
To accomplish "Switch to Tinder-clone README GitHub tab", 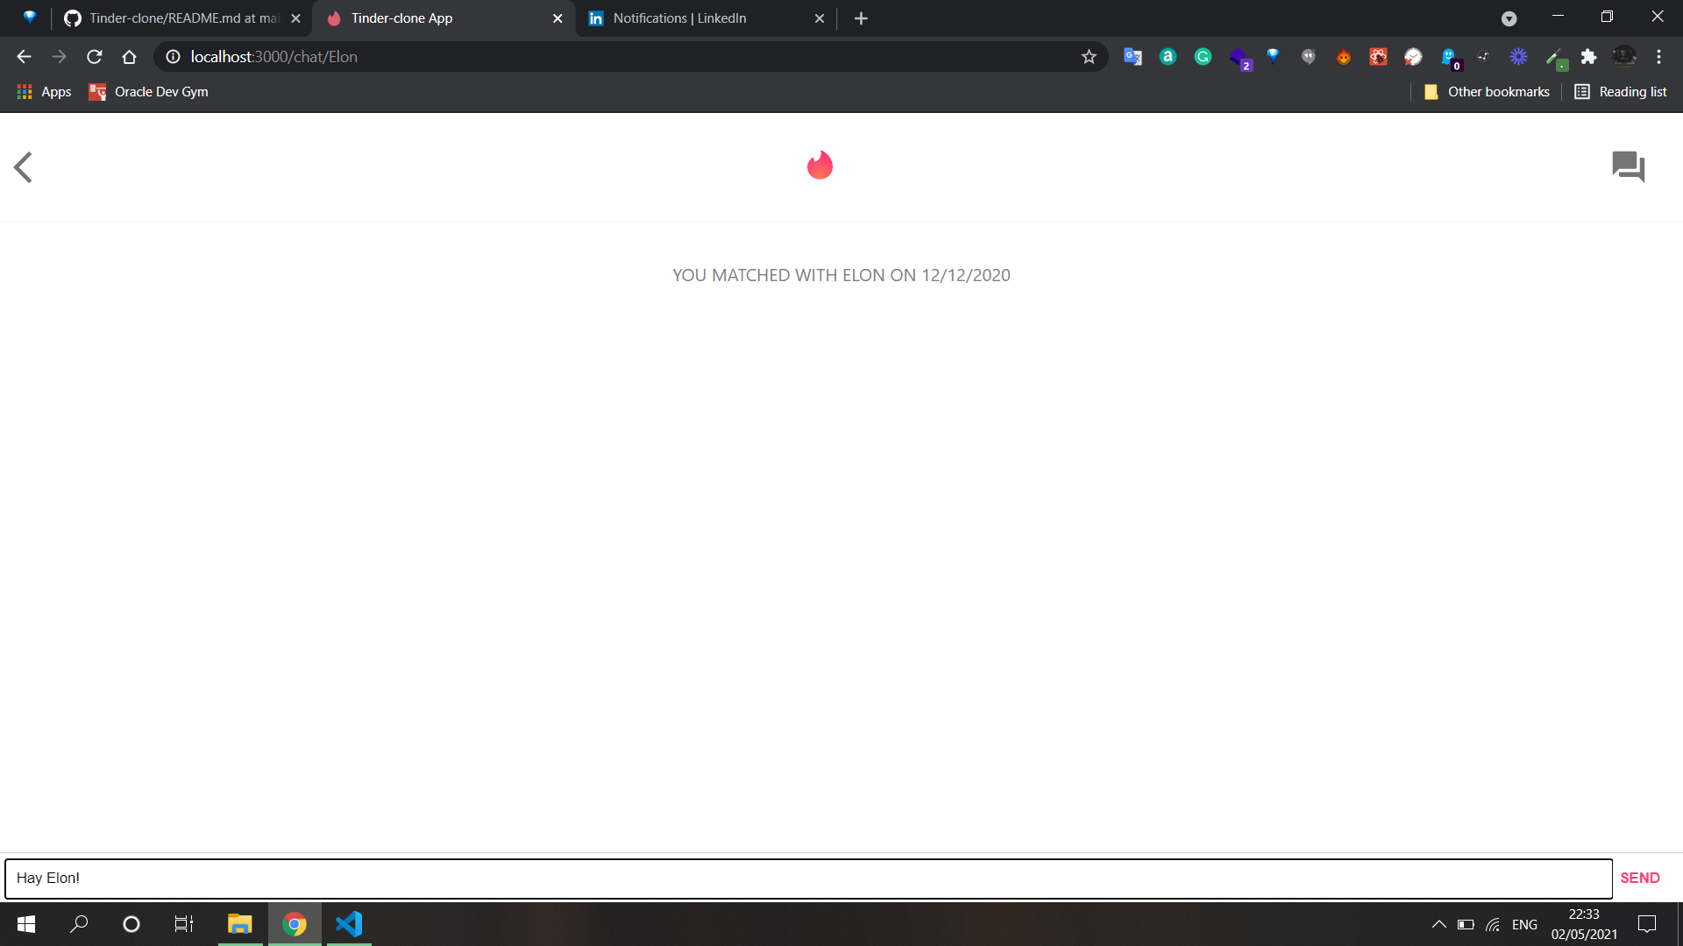I will 175,18.
